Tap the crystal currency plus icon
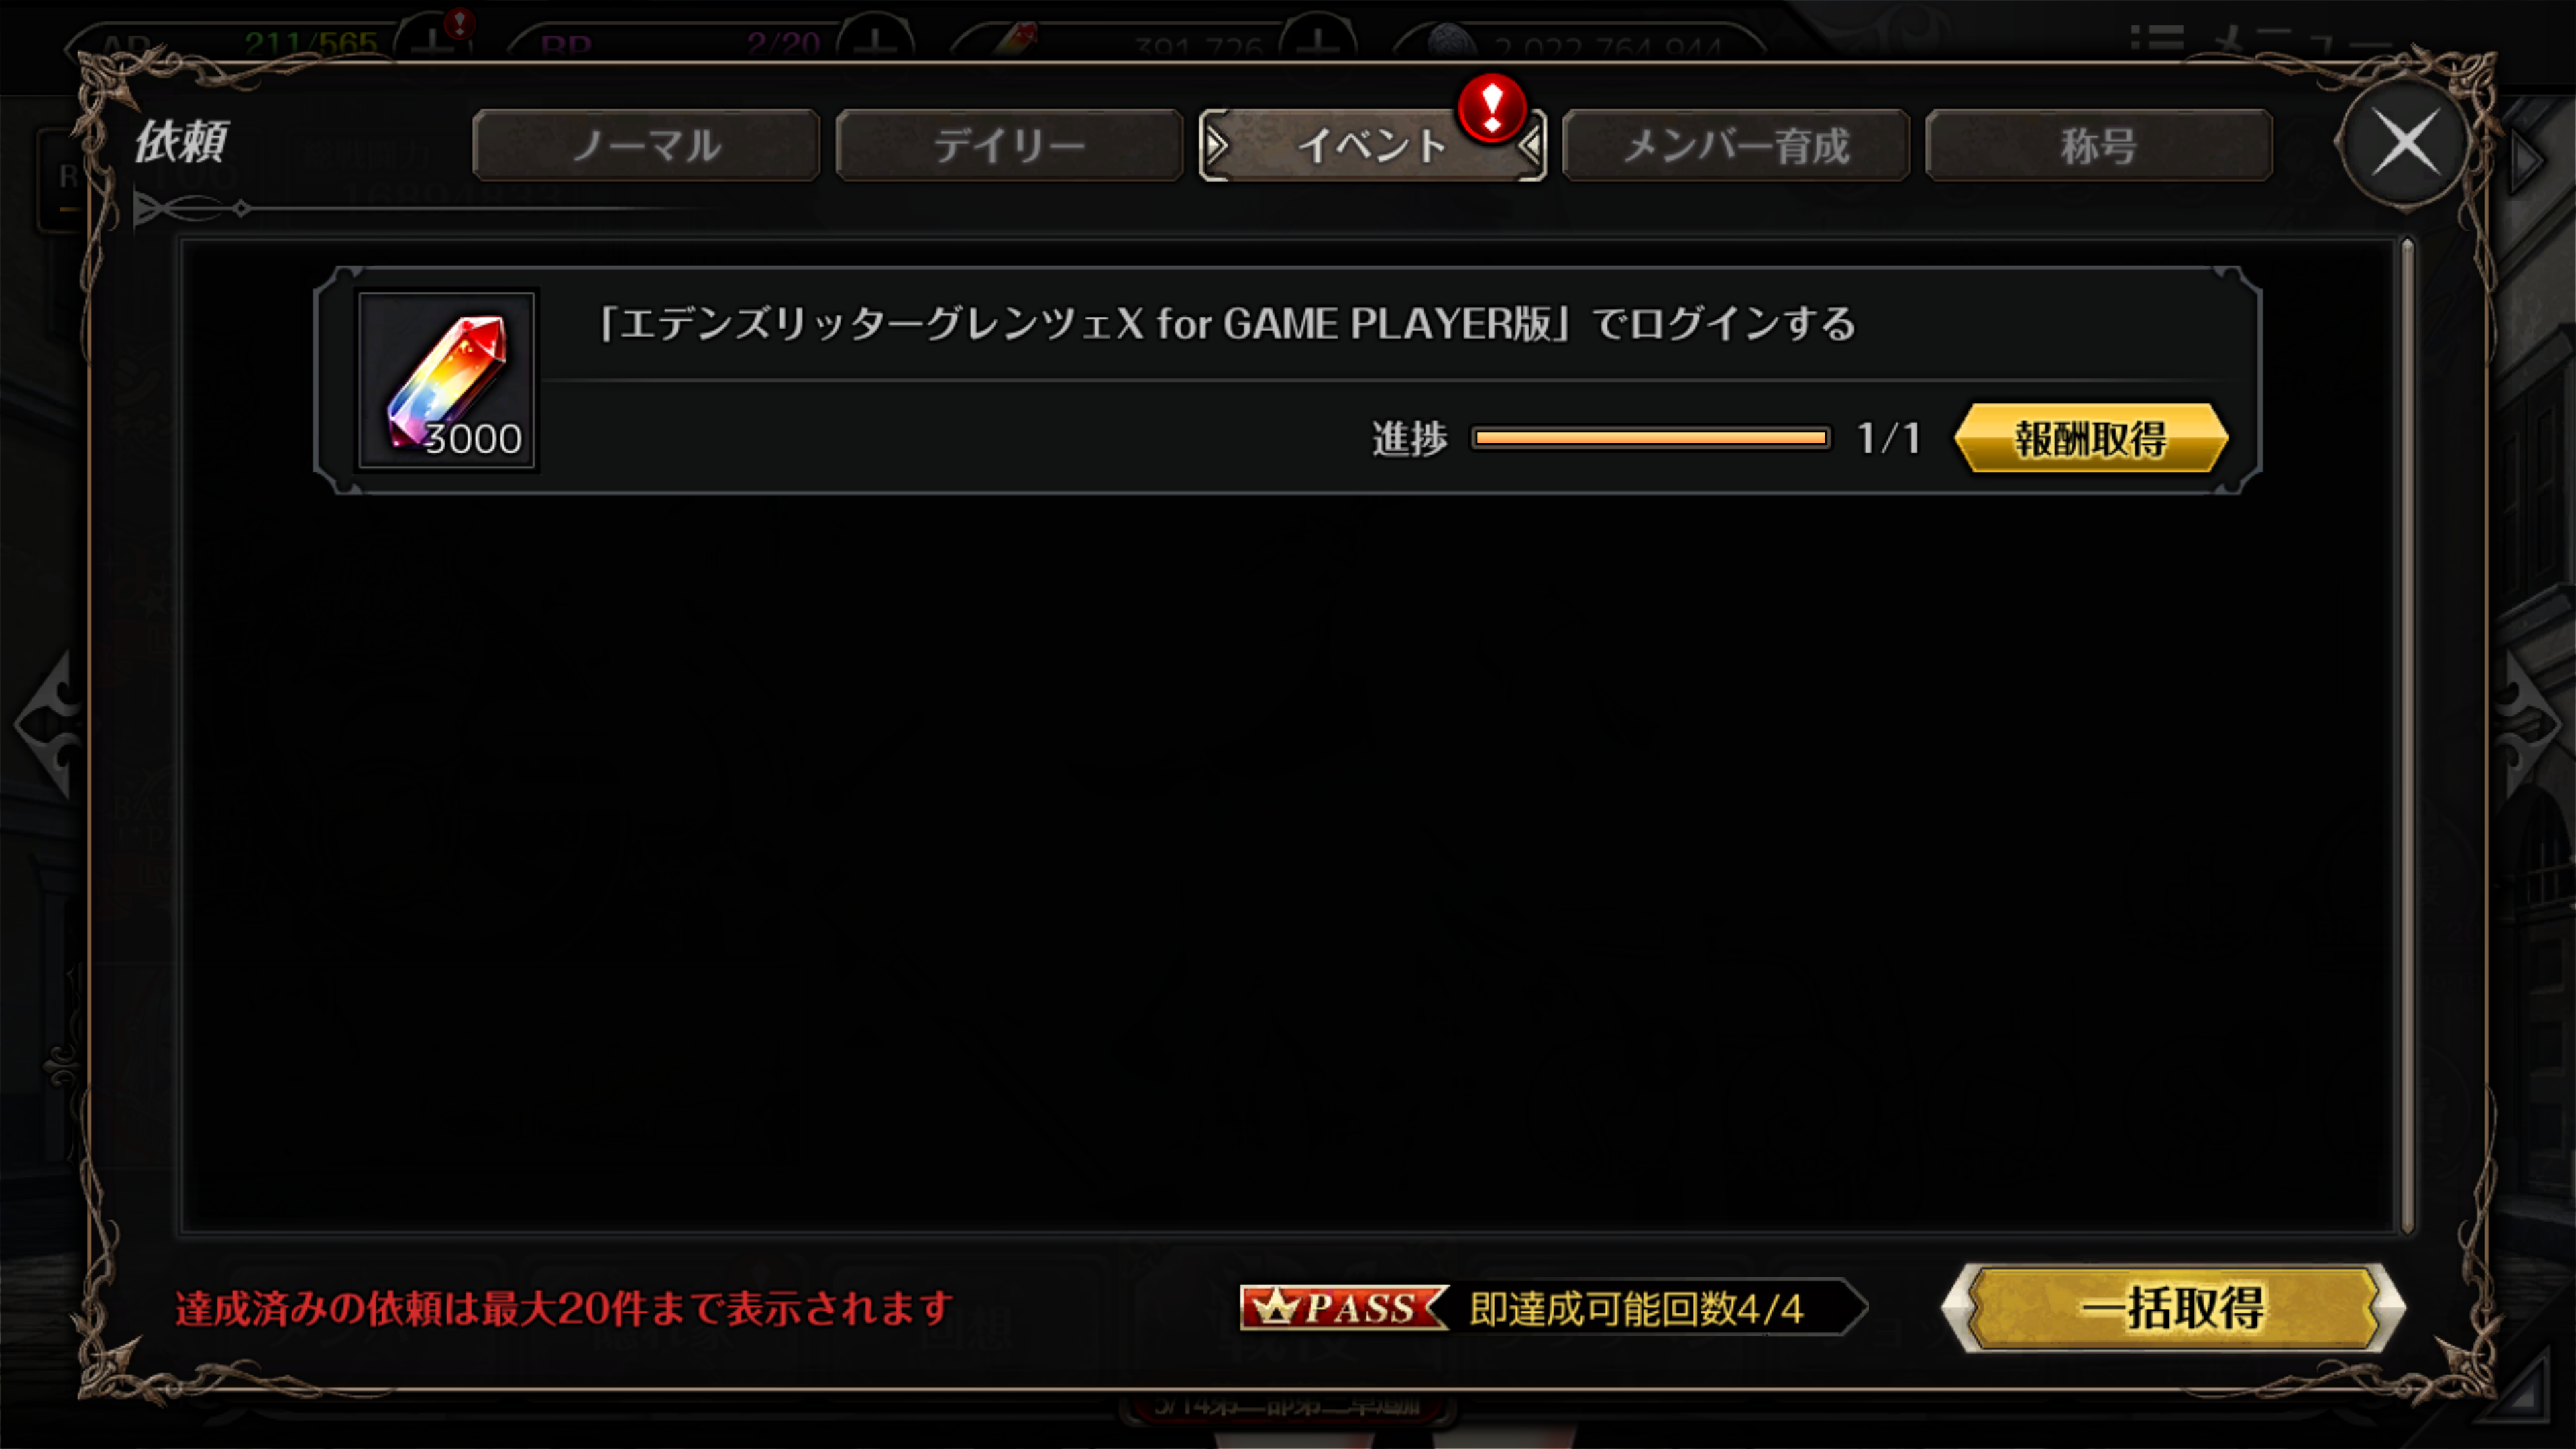2576x1449 pixels. [1318, 41]
